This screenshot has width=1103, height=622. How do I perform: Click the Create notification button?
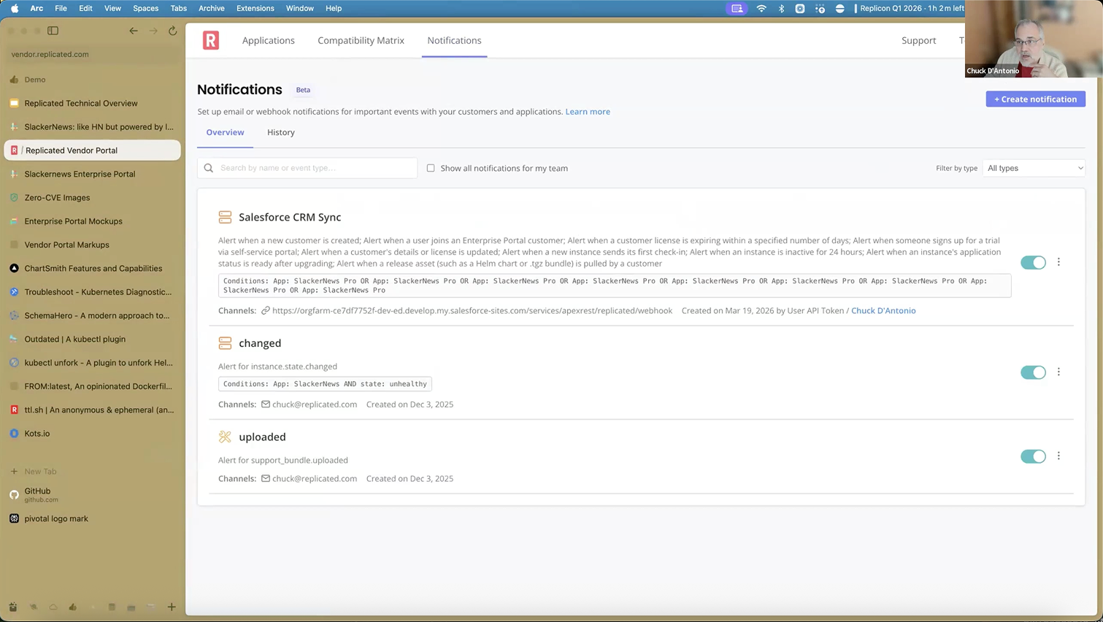point(1035,99)
